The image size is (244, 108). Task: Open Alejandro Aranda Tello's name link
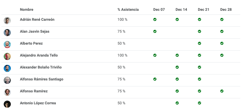[39, 55]
